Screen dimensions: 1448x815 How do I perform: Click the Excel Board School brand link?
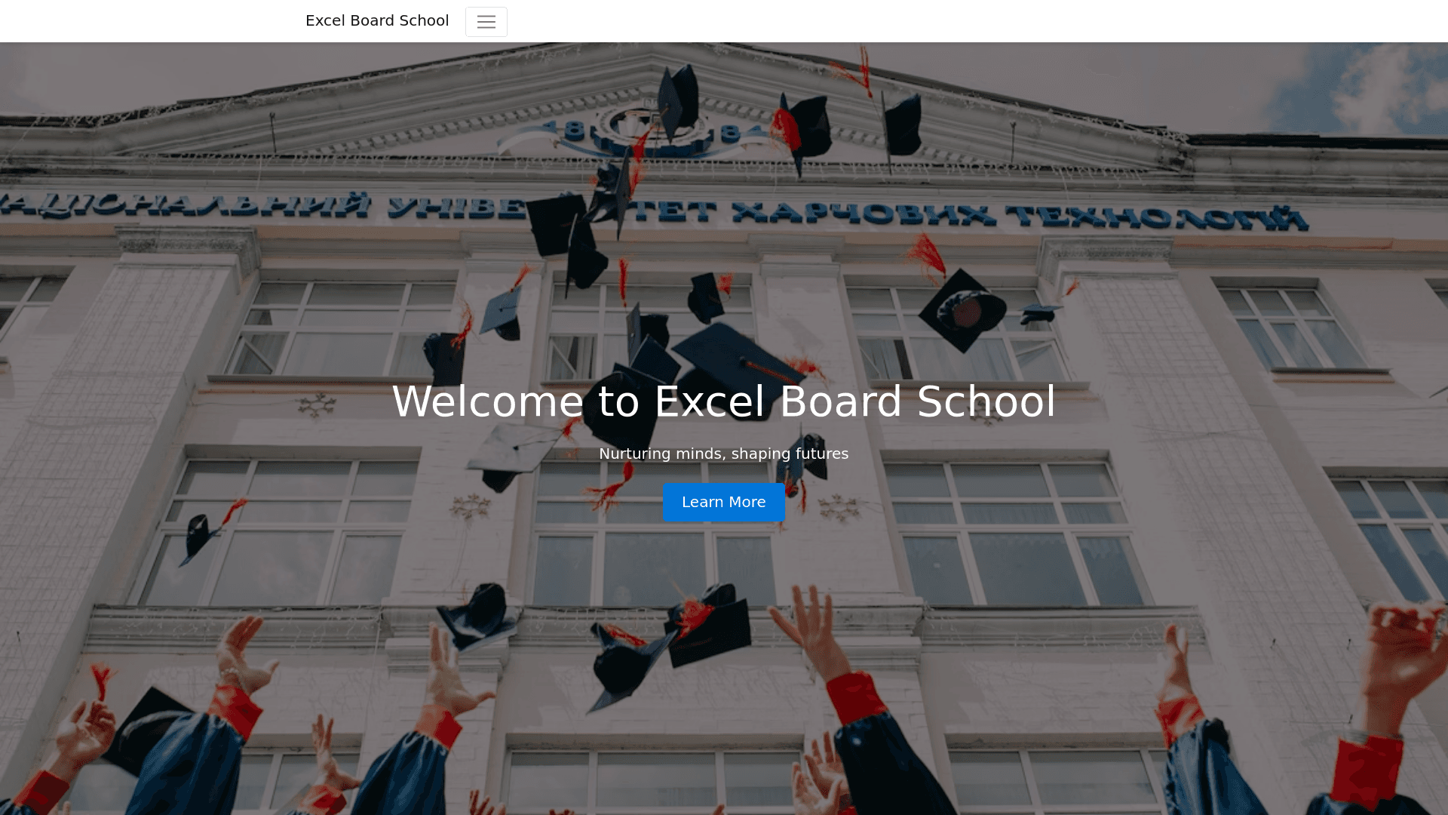tap(376, 21)
